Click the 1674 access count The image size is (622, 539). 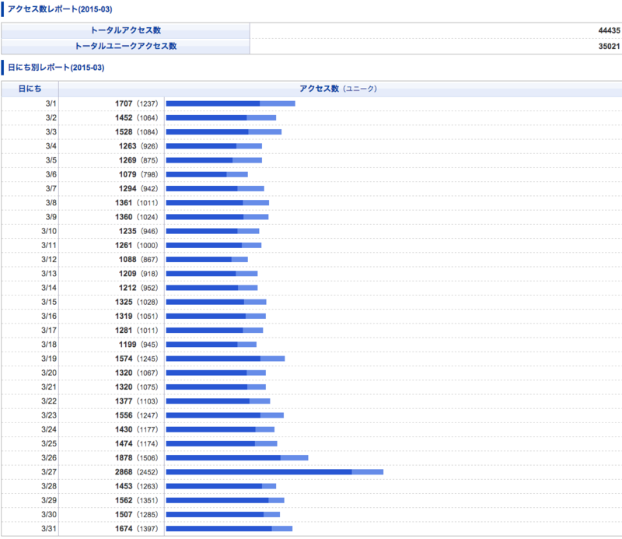[x=124, y=529]
